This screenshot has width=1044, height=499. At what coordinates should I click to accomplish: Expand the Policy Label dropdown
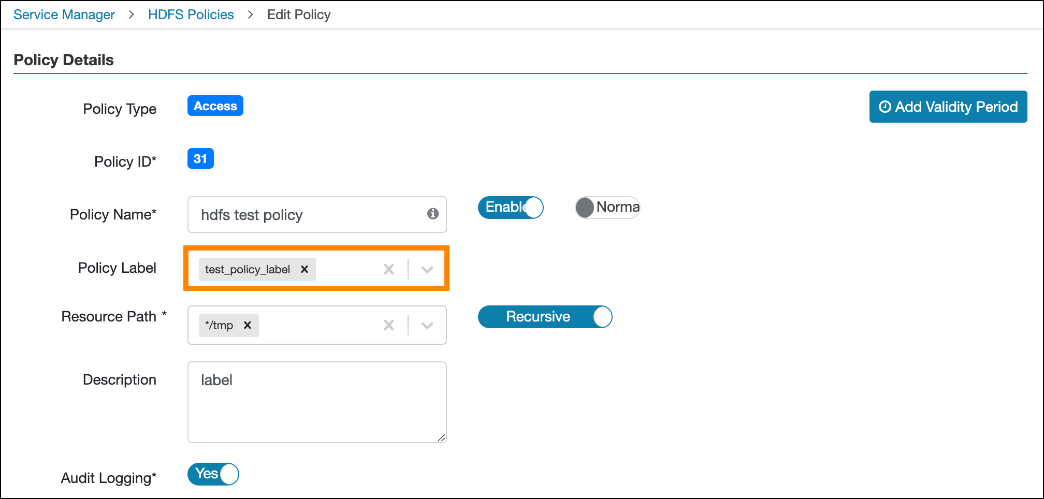tap(427, 269)
